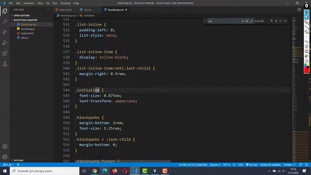Select the line drawing annotation tool

tap(307, 27)
